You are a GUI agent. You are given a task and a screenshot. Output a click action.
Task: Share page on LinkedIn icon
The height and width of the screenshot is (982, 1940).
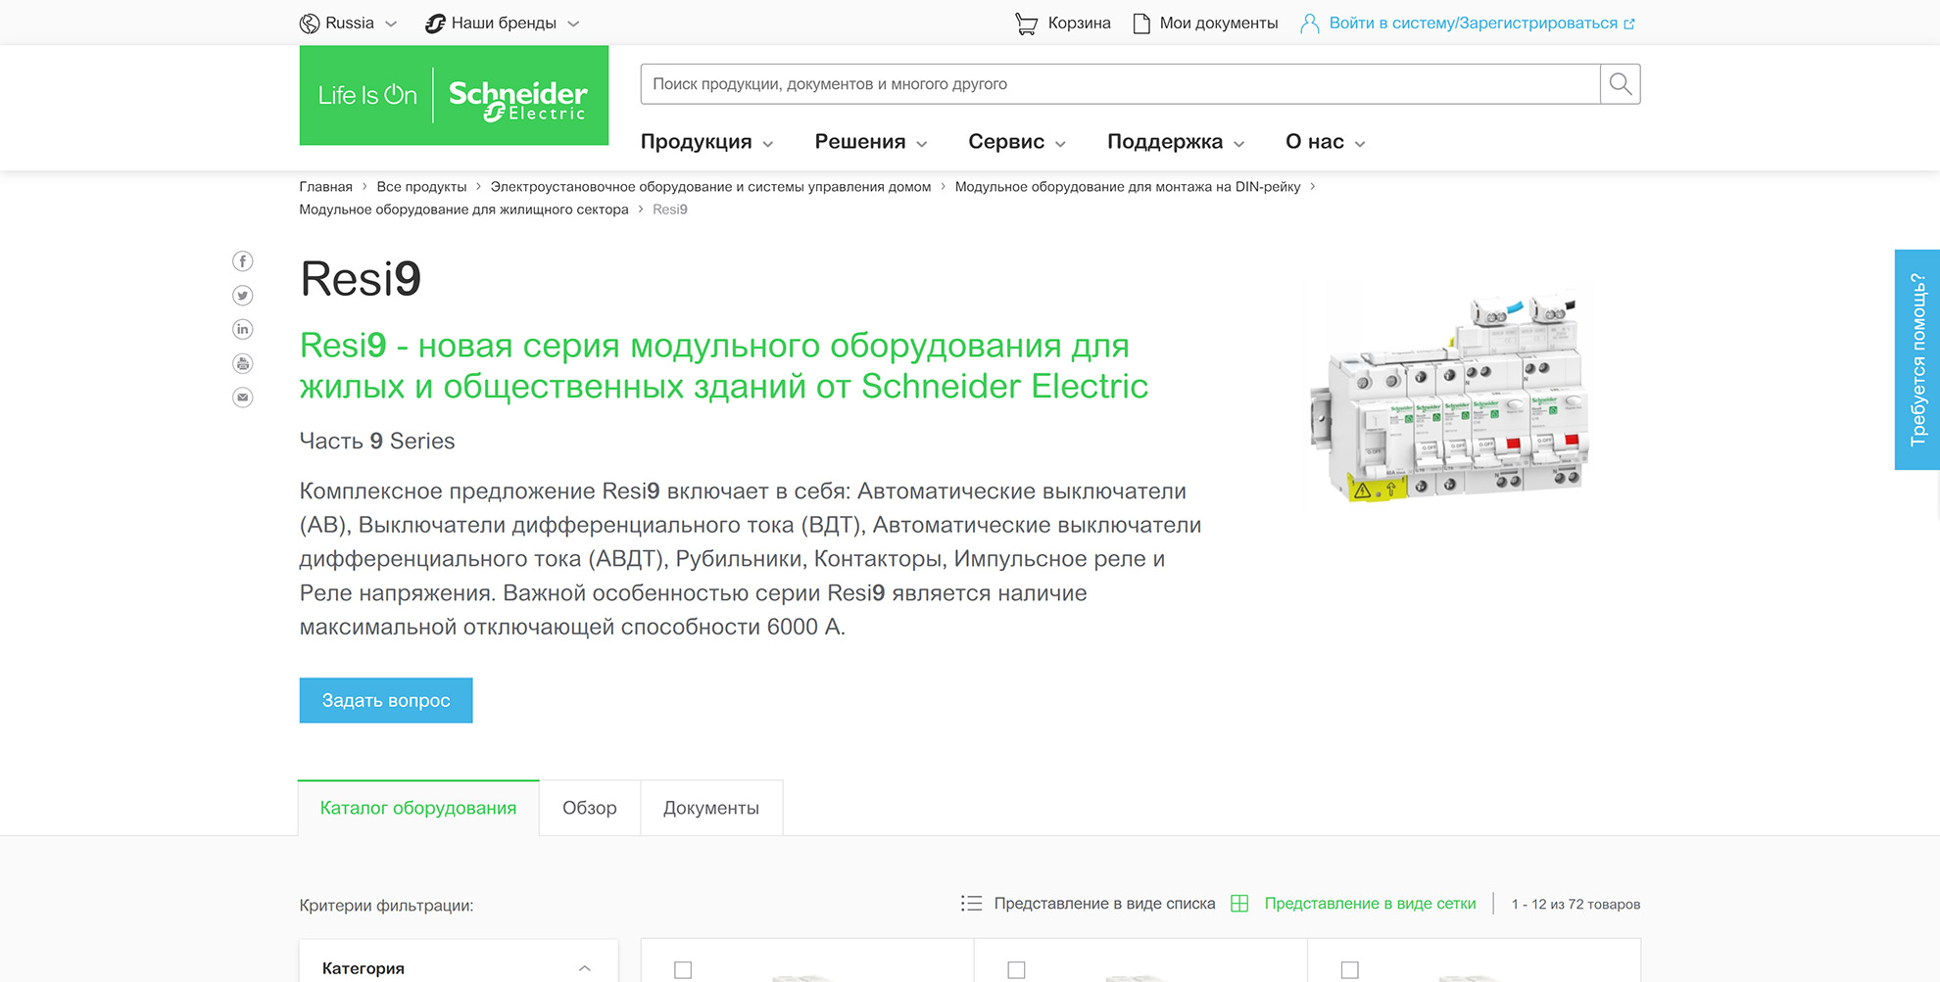(x=243, y=330)
